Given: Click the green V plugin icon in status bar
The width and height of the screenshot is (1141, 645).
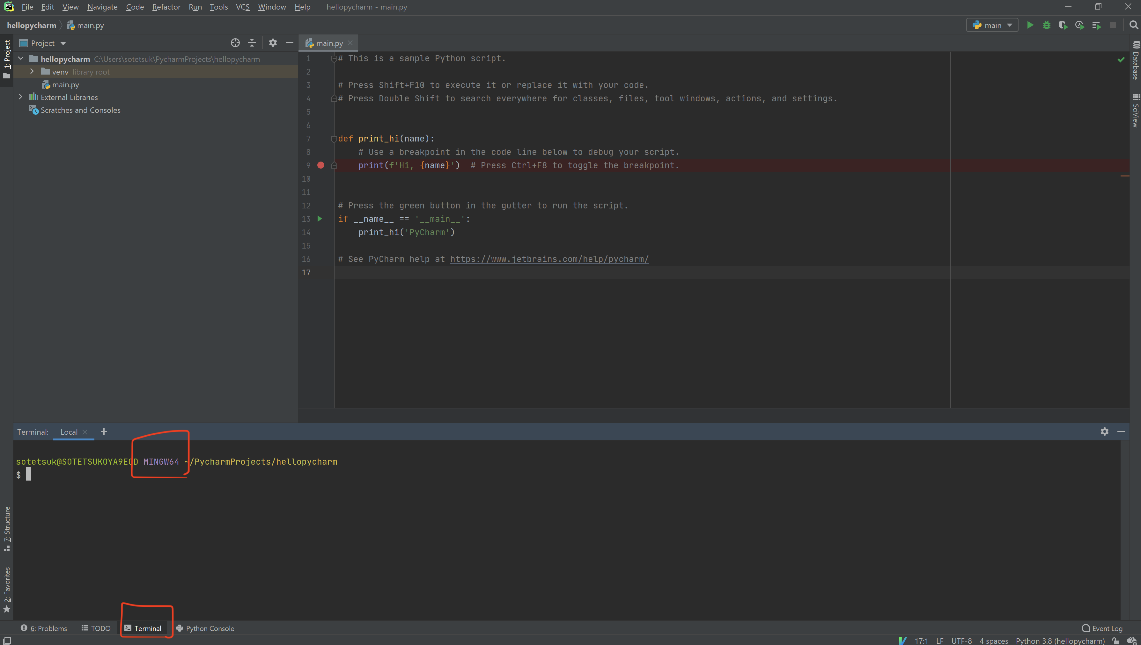Looking at the screenshot, I should tap(902, 641).
